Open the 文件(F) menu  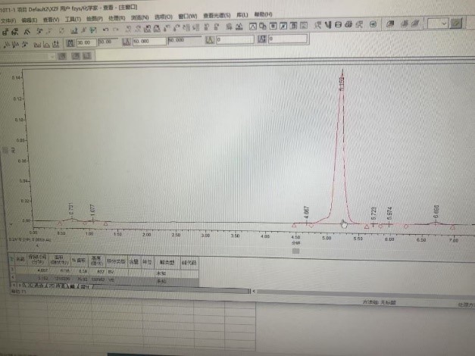click(8, 16)
